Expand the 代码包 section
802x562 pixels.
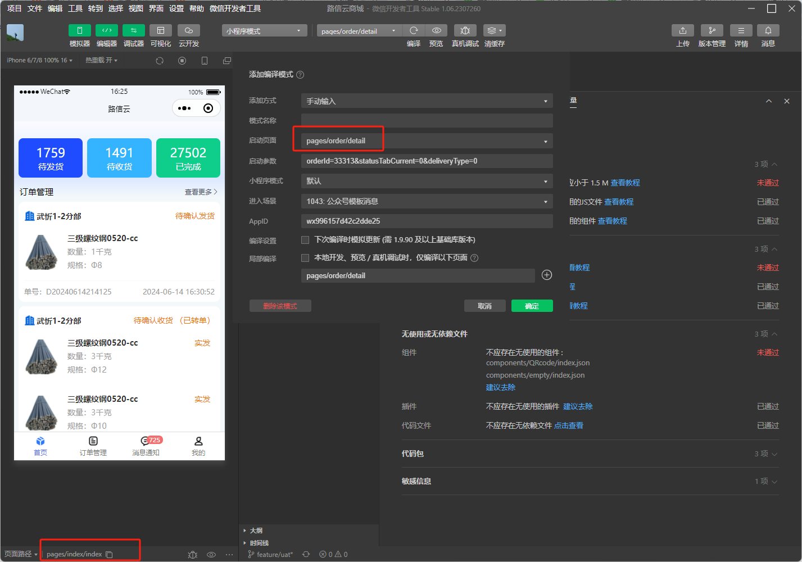point(590,454)
